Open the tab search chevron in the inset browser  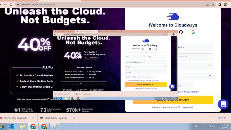[x=167, y=31]
